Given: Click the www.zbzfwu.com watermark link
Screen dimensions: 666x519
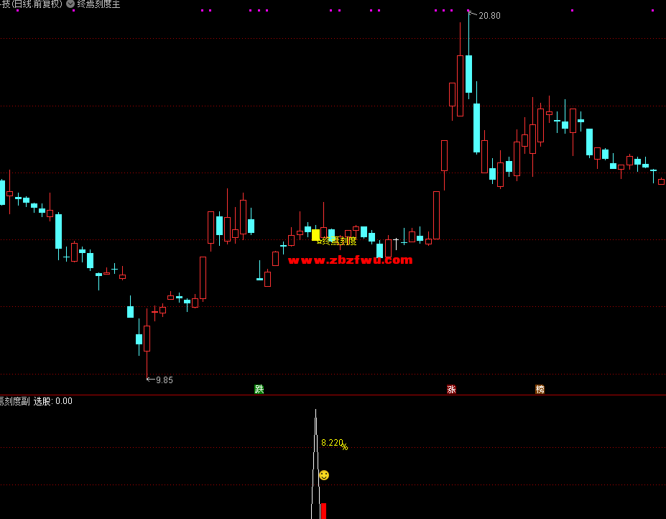Looking at the screenshot, I should (350, 260).
